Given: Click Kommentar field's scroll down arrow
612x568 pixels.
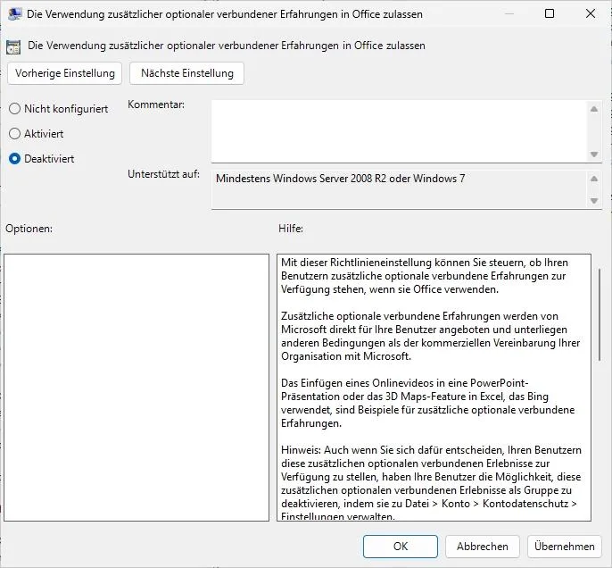Looking at the screenshot, I should click(595, 154).
